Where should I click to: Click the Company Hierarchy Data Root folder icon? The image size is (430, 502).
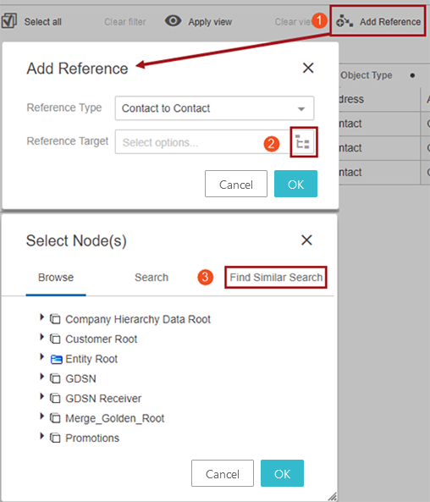[55, 319]
